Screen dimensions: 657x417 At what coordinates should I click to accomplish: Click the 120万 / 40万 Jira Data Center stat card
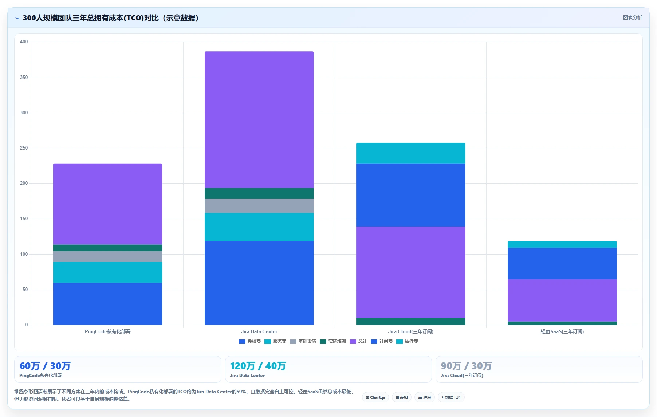point(328,369)
